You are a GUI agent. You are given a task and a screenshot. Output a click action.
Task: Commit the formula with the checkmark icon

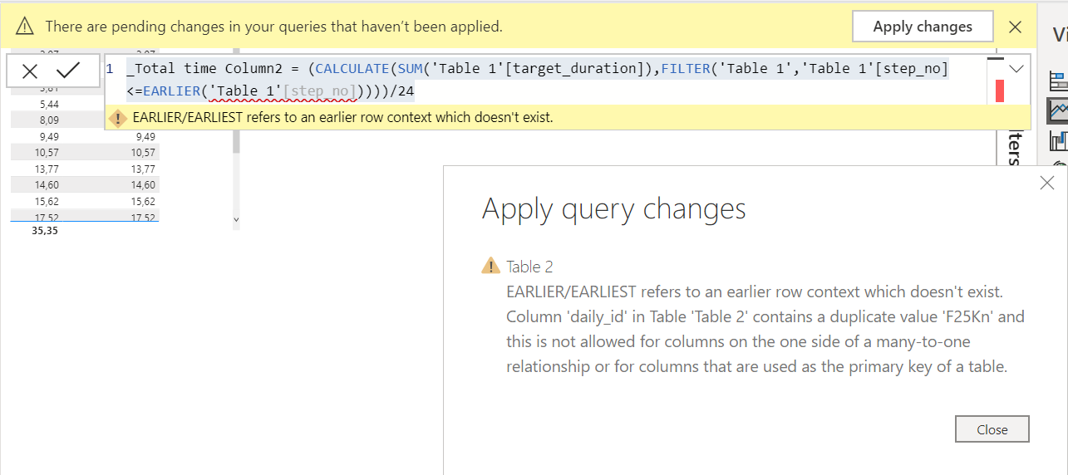68,71
